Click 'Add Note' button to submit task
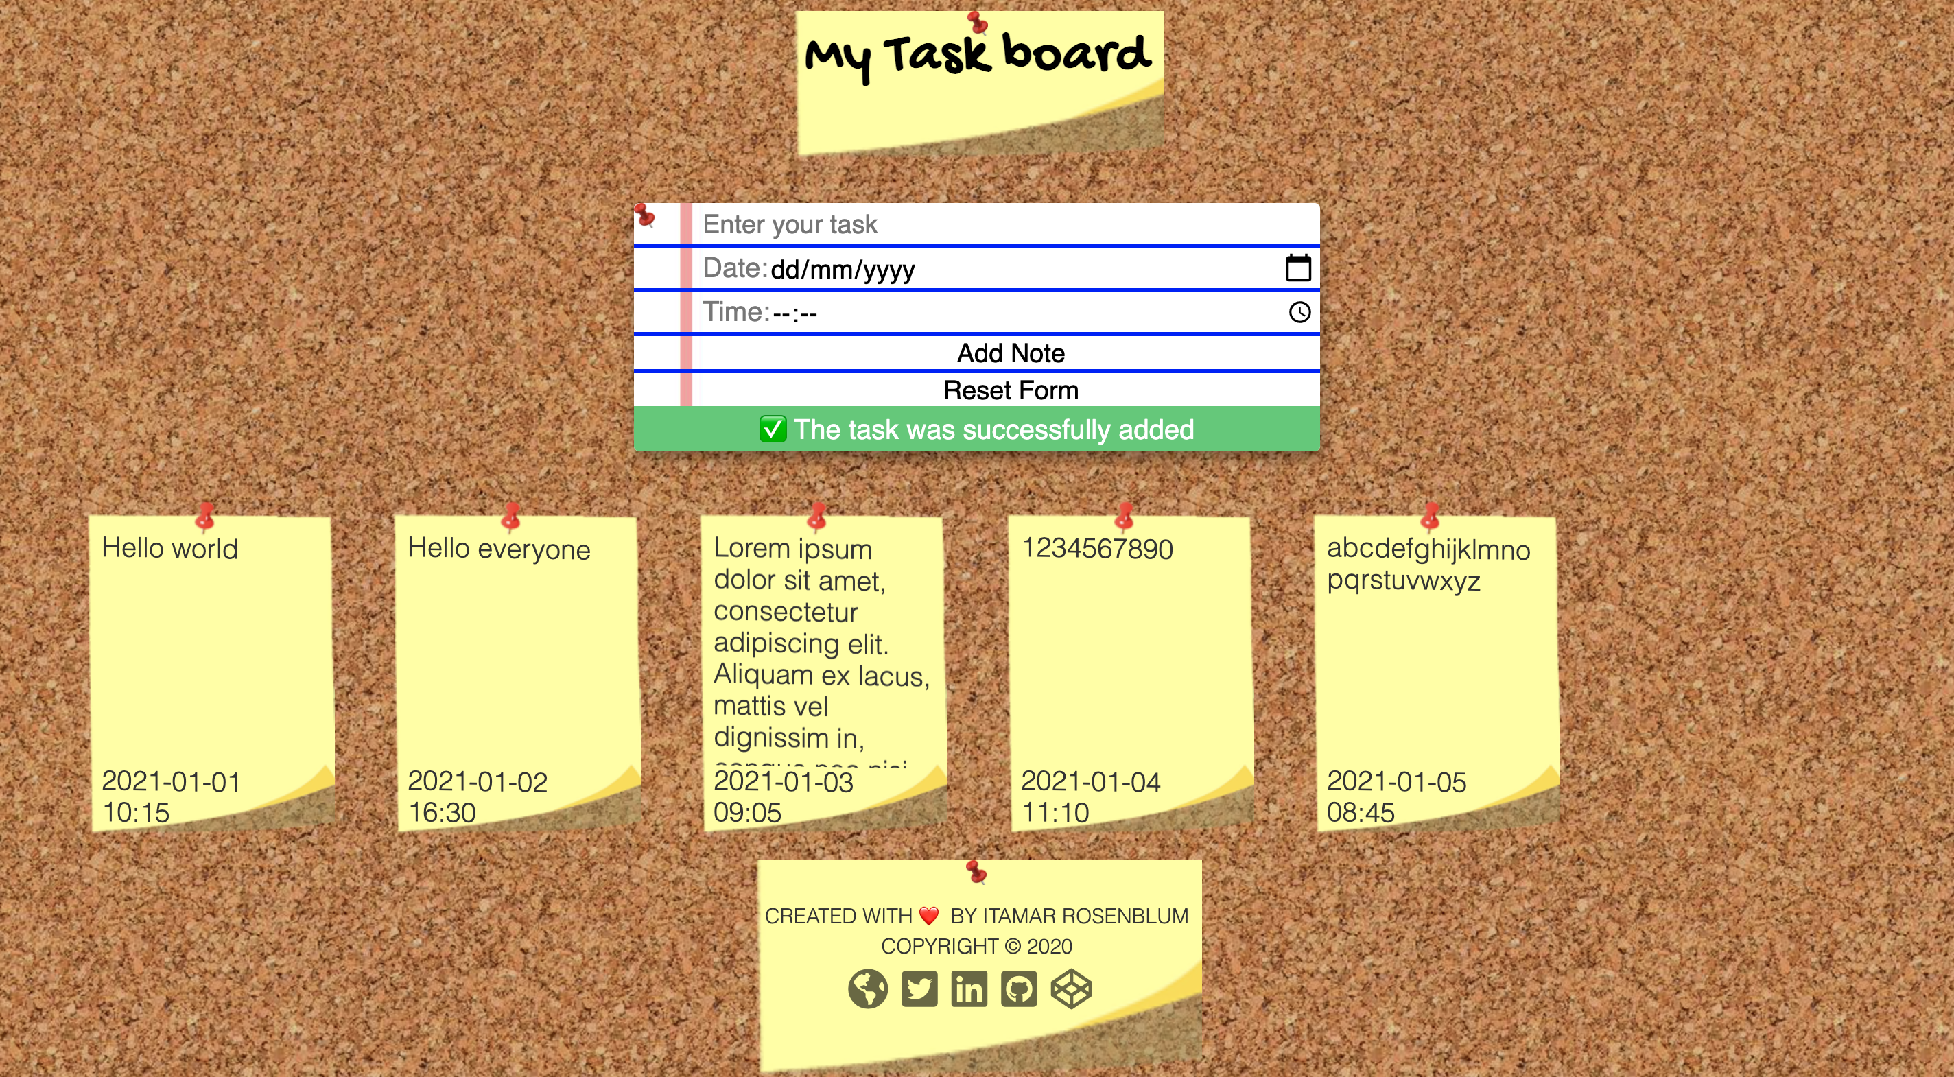1954x1077 pixels. coord(1012,351)
